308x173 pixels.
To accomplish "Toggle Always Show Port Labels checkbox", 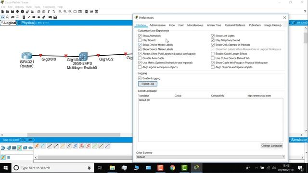I will point(140,53).
